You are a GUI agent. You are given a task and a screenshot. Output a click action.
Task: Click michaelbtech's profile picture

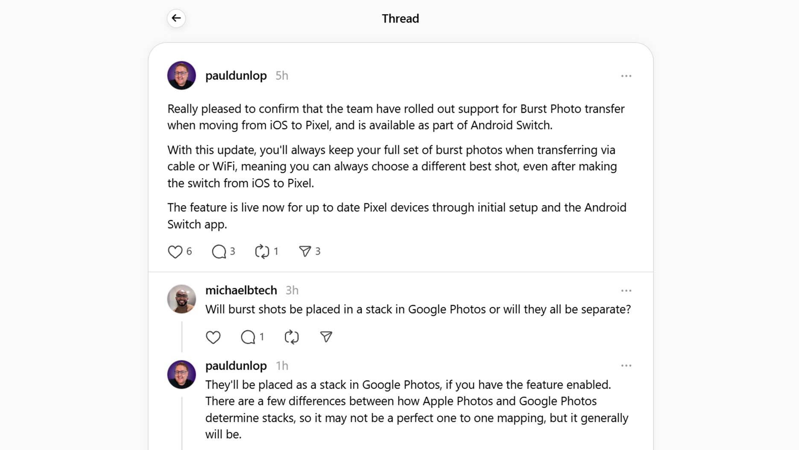(x=181, y=299)
